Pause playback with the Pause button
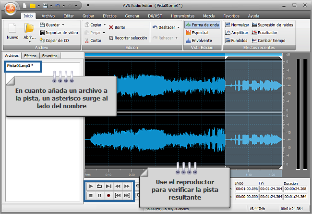The height and width of the screenshot is (214, 312). click(x=100, y=195)
